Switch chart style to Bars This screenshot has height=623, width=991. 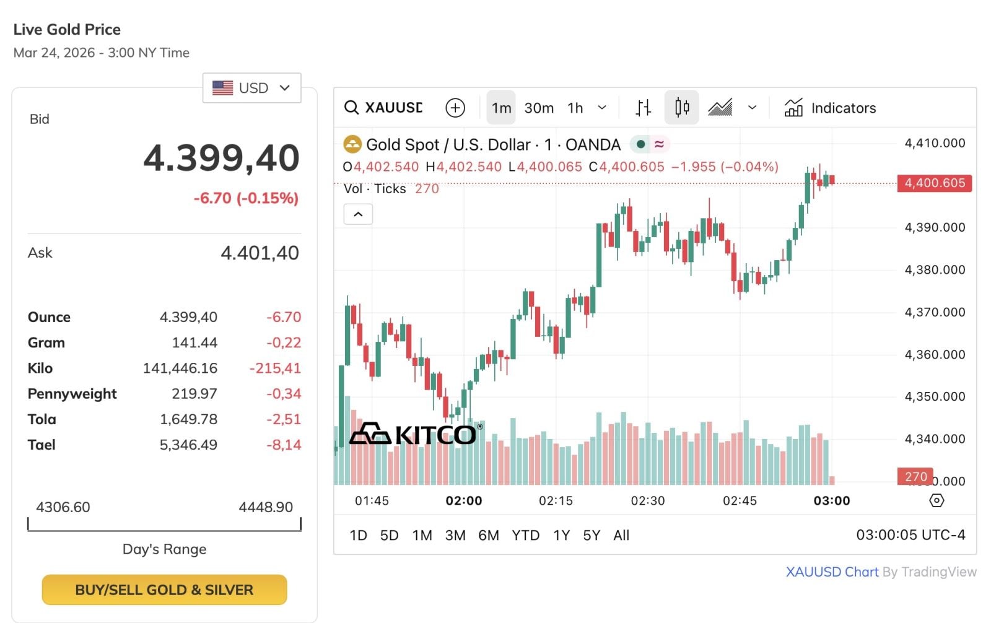[644, 108]
